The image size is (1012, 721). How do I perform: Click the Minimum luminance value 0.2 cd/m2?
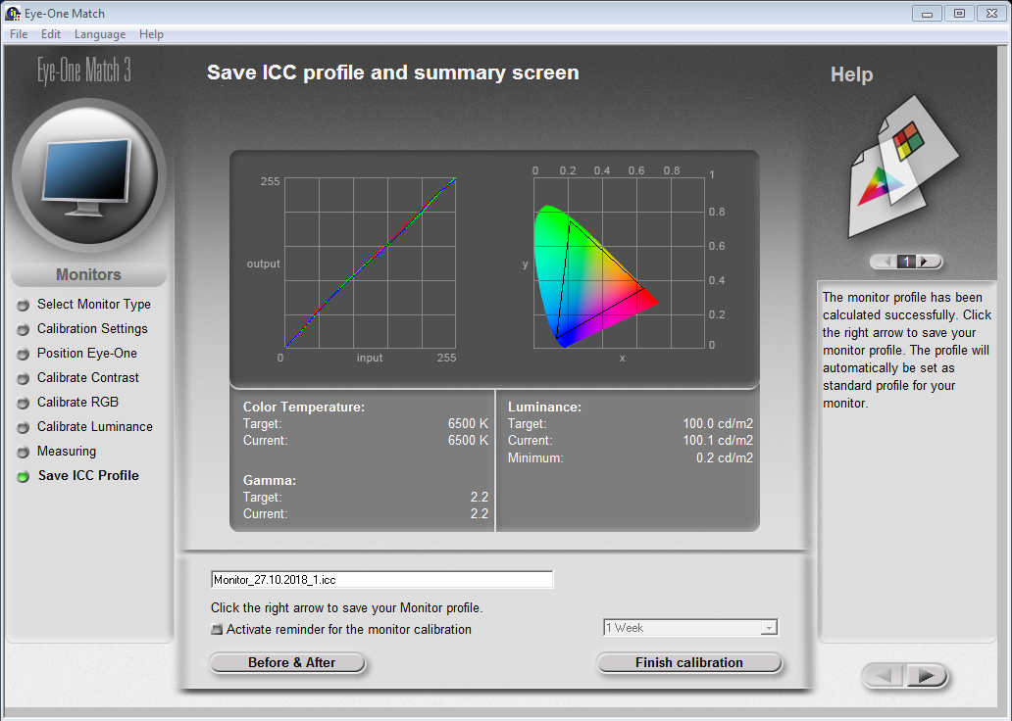click(x=724, y=457)
